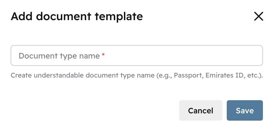The image size is (273, 131).
Task: Submit the form using Save
Action: (244, 111)
